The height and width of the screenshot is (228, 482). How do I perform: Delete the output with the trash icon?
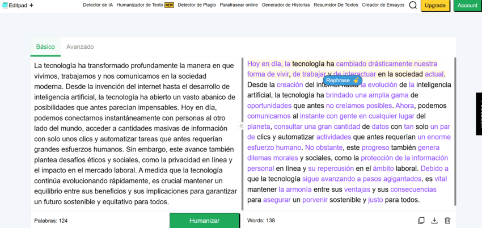click(x=447, y=220)
